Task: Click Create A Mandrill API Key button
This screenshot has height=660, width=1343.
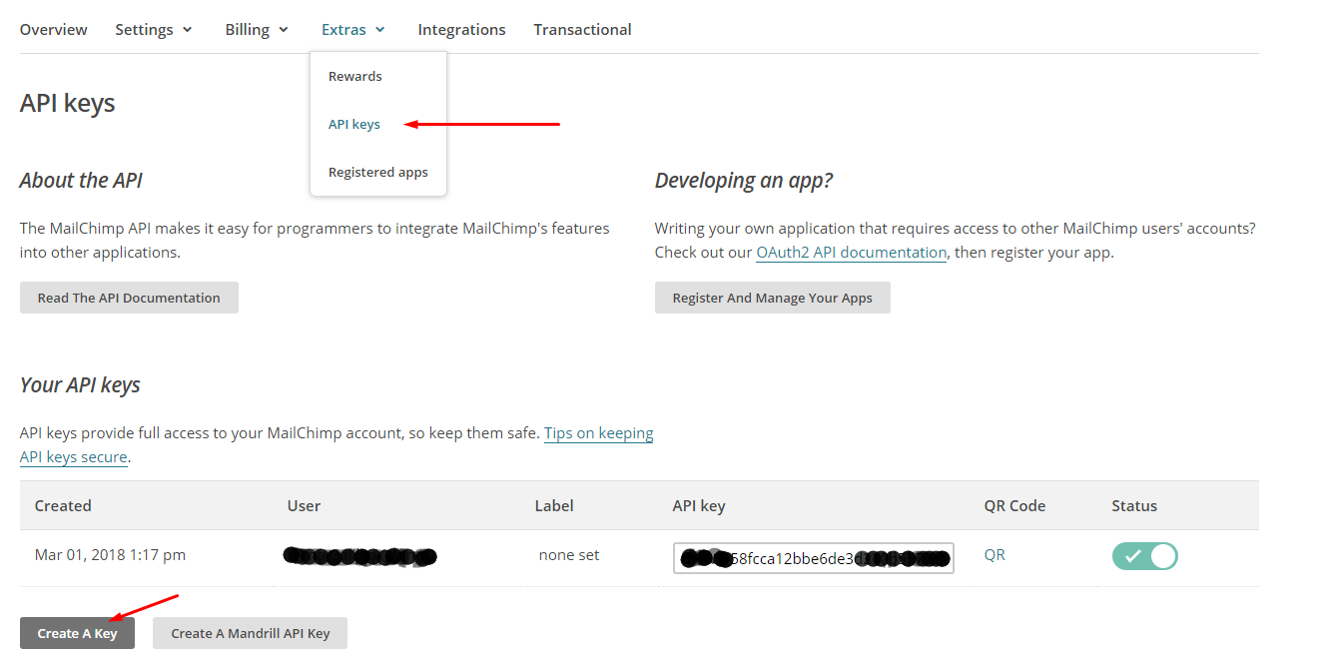Action: click(x=250, y=633)
